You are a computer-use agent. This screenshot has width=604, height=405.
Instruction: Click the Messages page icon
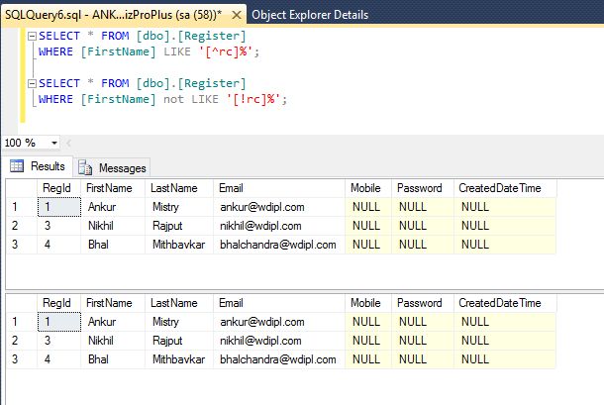[85, 168]
